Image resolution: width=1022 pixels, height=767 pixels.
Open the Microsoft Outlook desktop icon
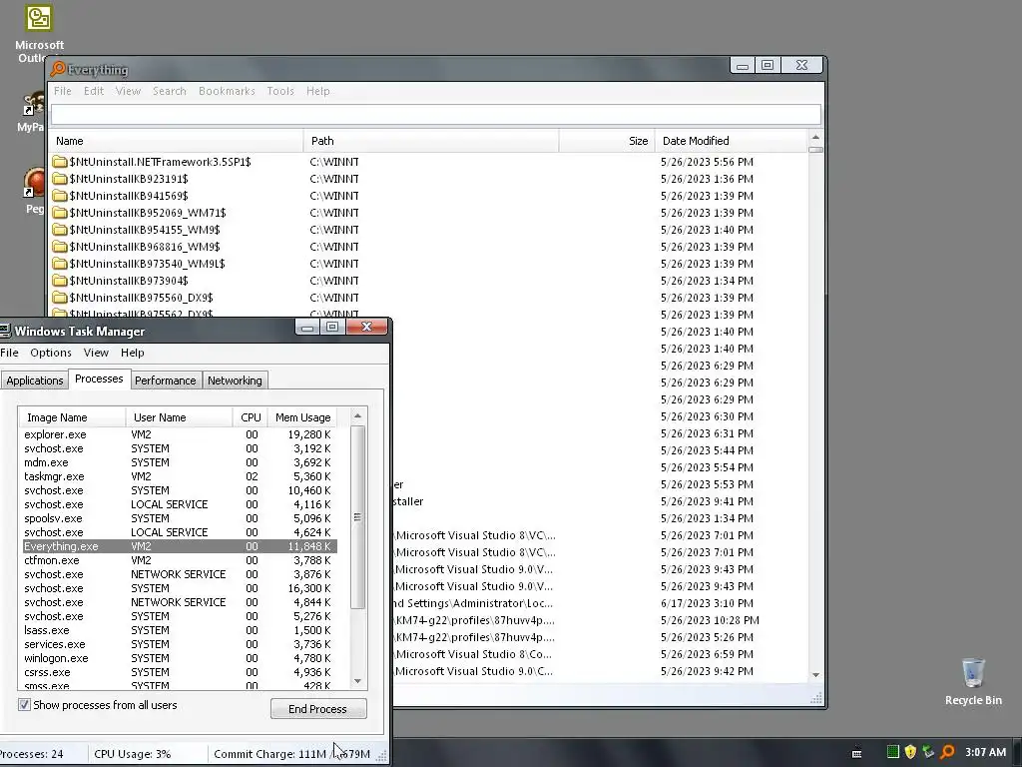pyautogui.click(x=39, y=18)
